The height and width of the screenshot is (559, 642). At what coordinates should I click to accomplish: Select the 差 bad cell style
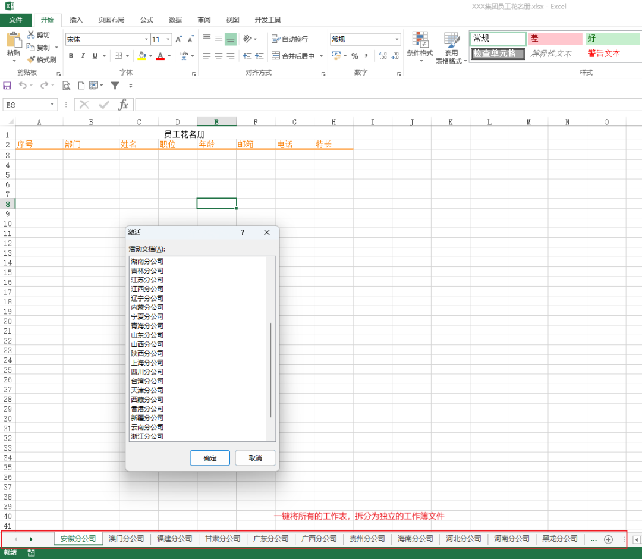coord(555,39)
